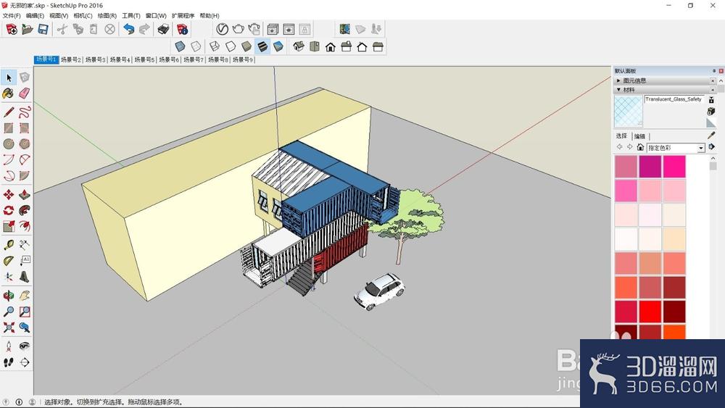Open the 指定色彩 material library dropdown
The height and width of the screenshot is (408, 725).
(676, 148)
